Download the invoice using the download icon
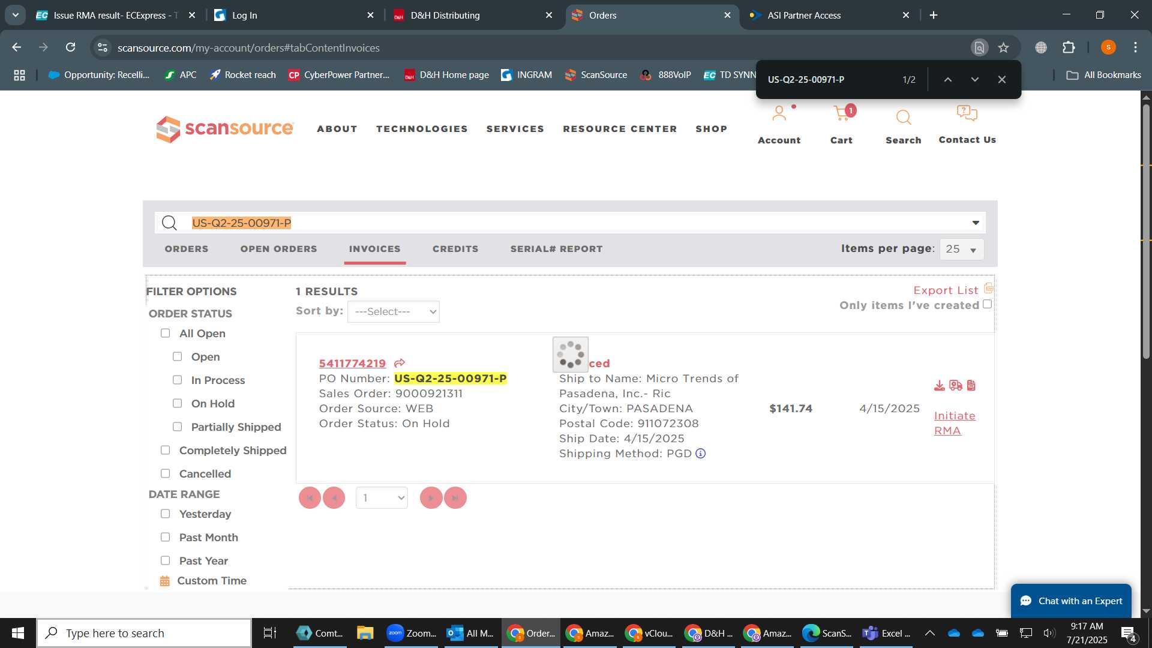Viewport: 1152px width, 648px height. coord(940,385)
